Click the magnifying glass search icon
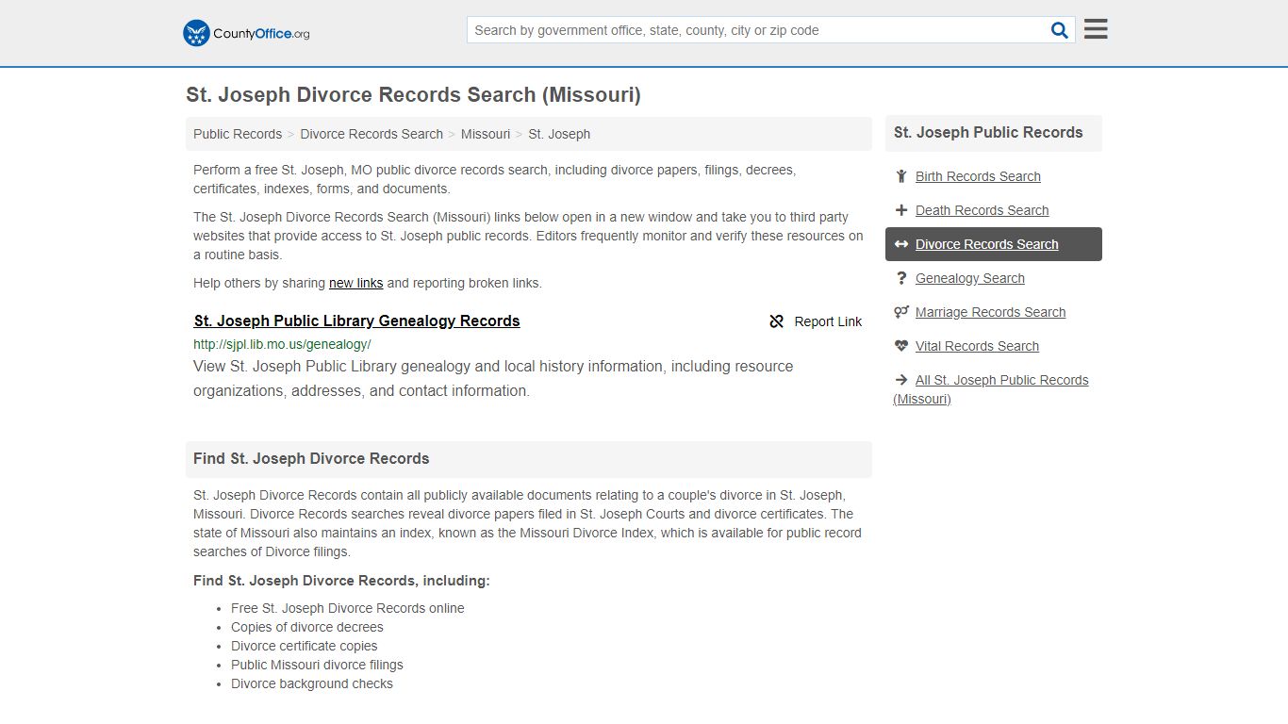 [x=1060, y=30]
